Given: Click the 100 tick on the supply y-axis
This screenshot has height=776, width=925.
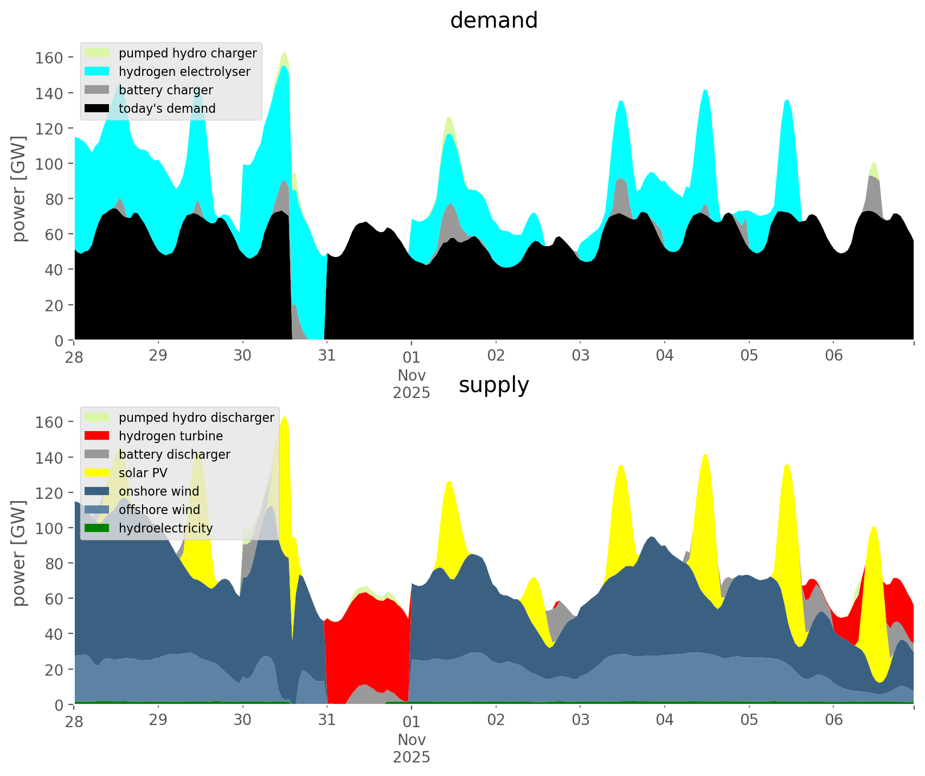Looking at the screenshot, I should 49,528.
